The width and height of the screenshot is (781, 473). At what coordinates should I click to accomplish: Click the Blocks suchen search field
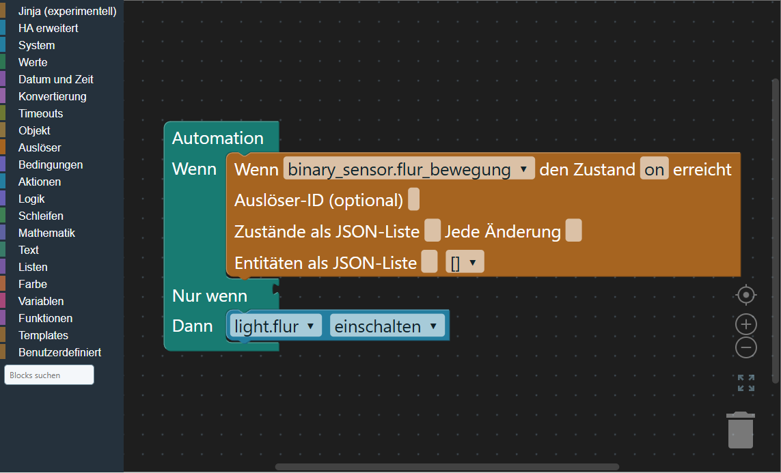tap(49, 375)
